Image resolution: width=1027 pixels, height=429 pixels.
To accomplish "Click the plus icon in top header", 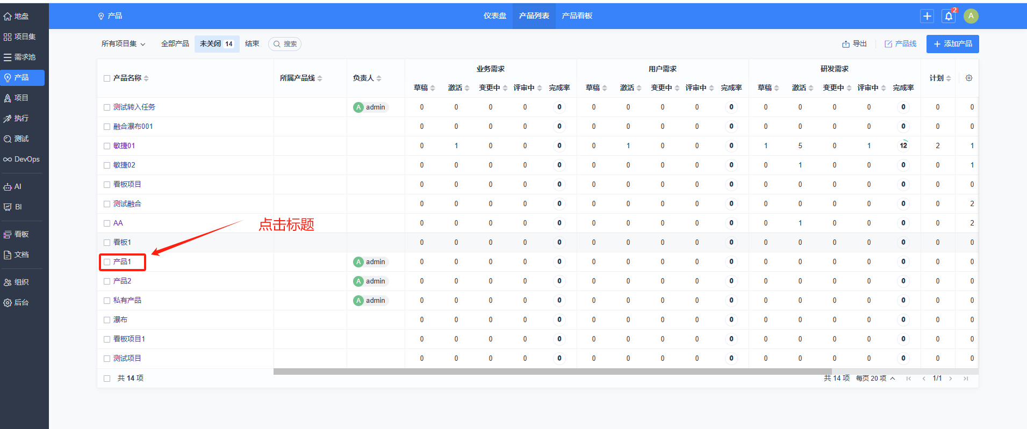I will (927, 16).
